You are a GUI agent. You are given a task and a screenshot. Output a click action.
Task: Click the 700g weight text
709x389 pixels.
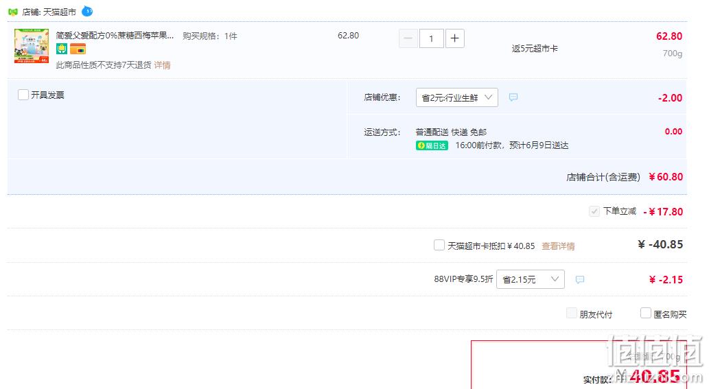tap(673, 54)
